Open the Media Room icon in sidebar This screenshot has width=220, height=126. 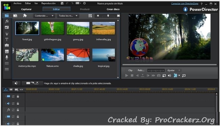[x=6, y=15]
